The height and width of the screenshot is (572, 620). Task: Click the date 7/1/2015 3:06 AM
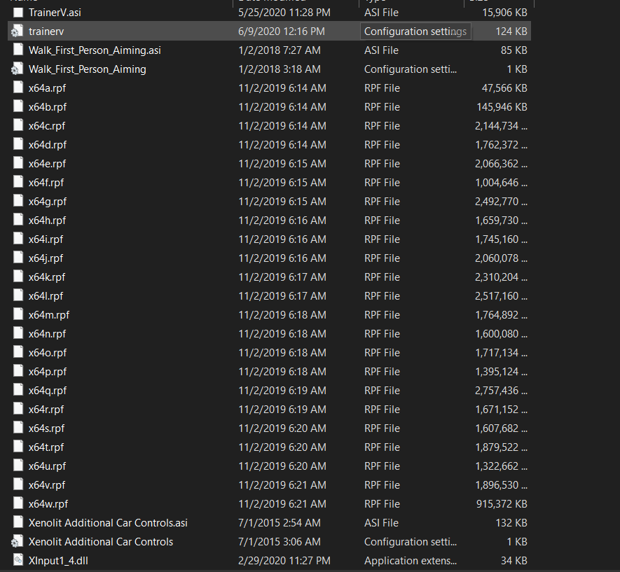point(280,542)
